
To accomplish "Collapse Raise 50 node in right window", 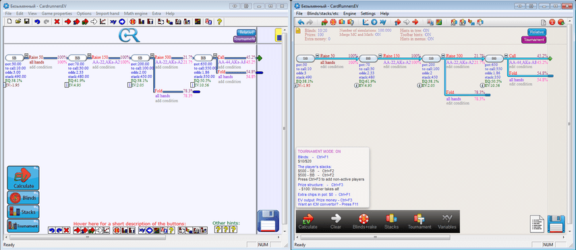I will (318, 55).
